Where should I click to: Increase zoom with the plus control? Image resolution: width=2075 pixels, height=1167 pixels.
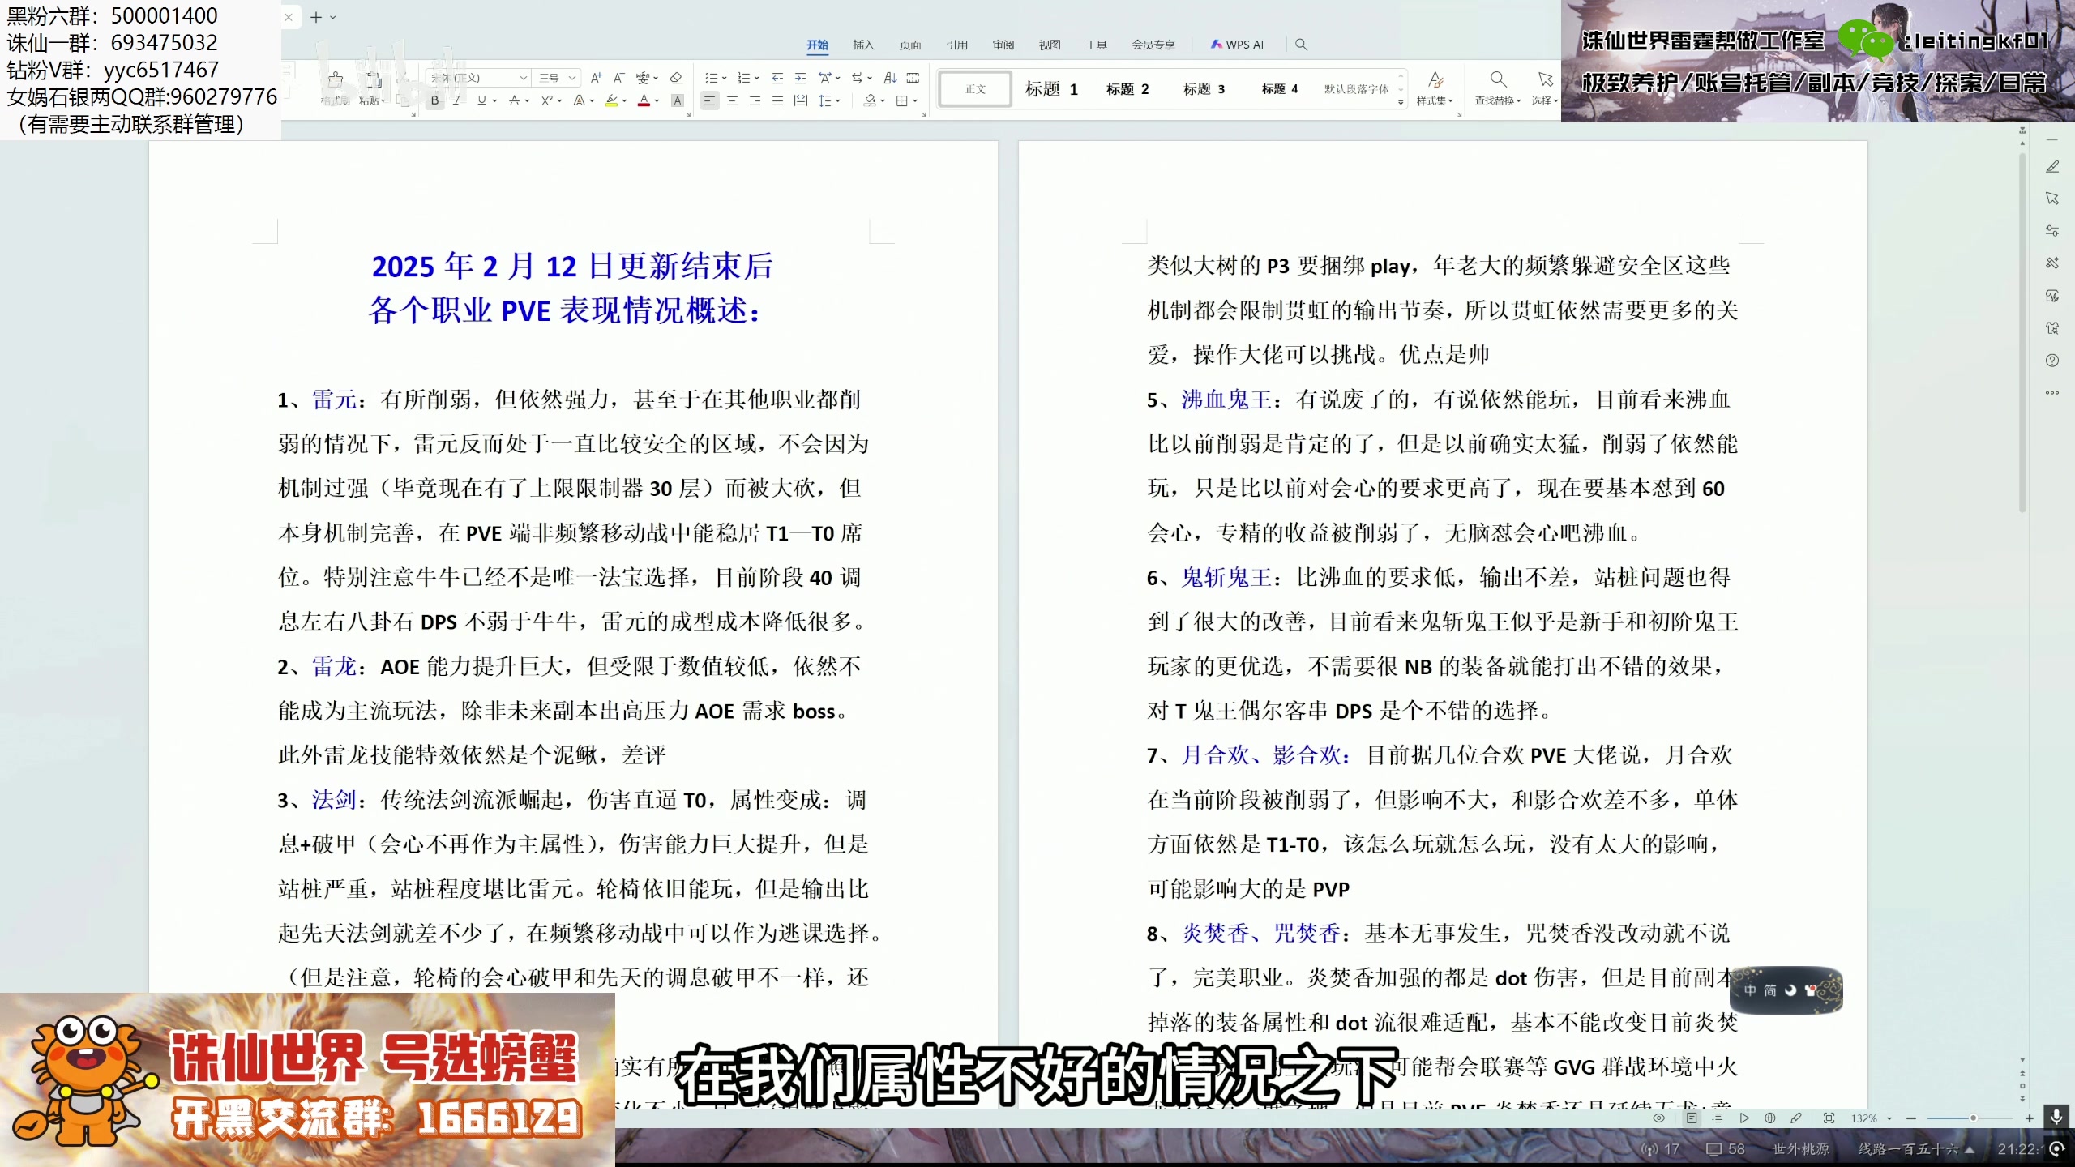[2030, 1119]
